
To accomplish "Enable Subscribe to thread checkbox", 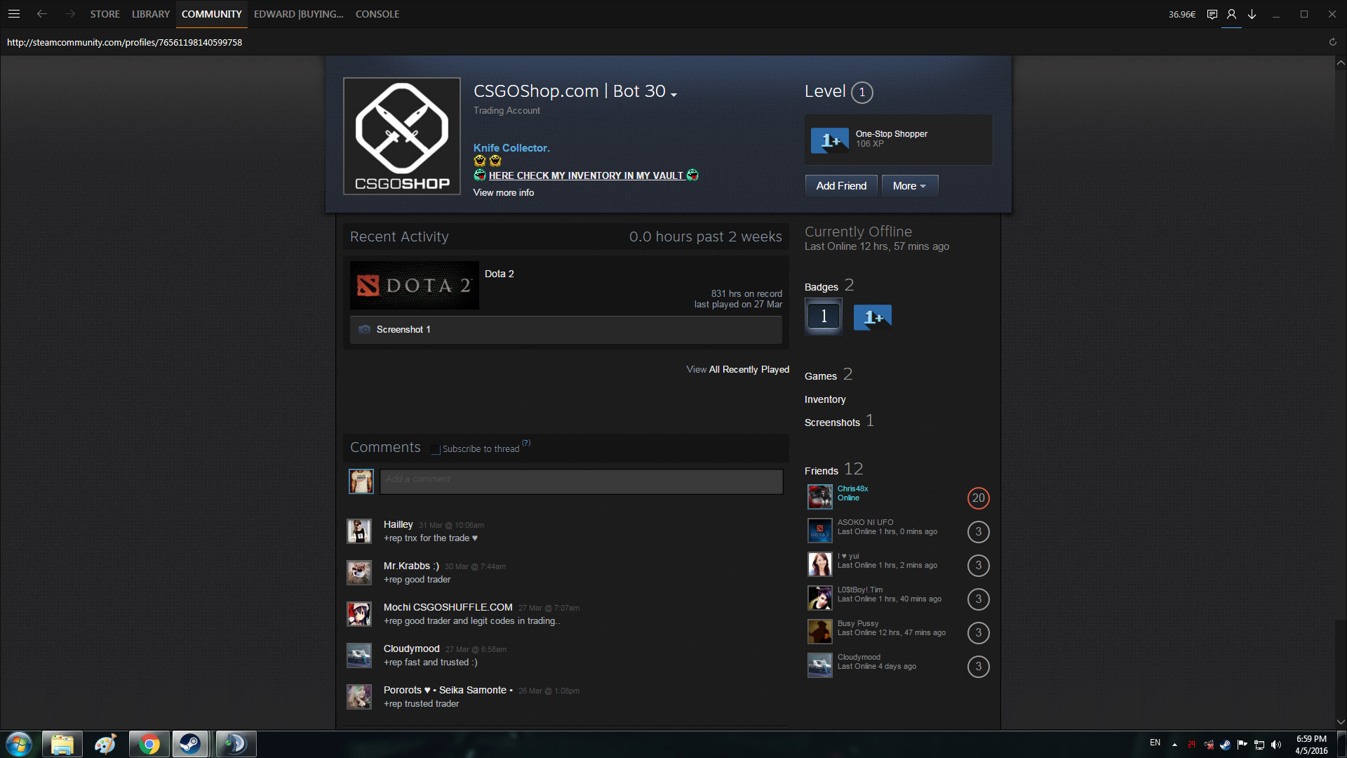I will [436, 449].
